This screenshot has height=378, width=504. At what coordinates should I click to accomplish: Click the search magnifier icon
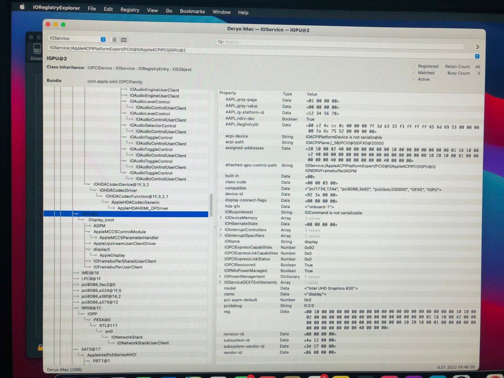pyautogui.click(x=220, y=42)
